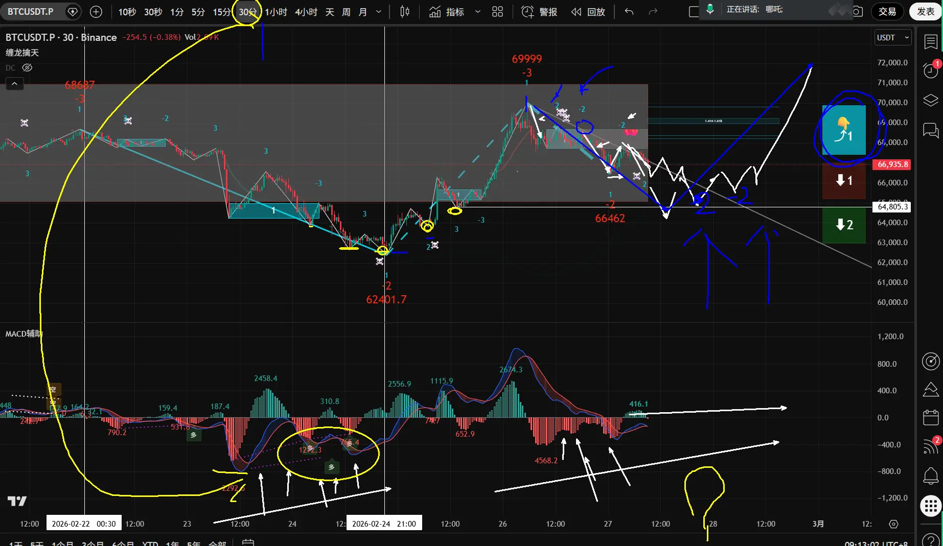This screenshot has width=943, height=546.
Task: Open the 交易 trading panel
Action: click(887, 12)
